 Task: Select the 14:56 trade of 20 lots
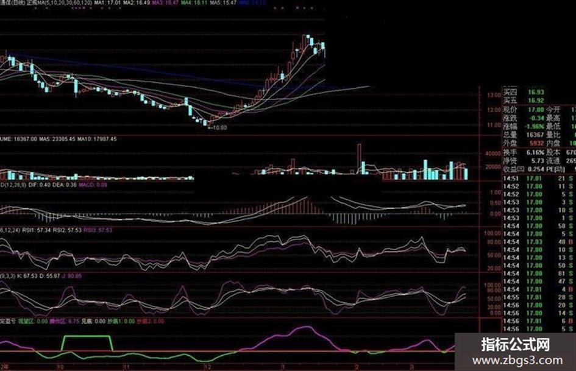[539, 305]
